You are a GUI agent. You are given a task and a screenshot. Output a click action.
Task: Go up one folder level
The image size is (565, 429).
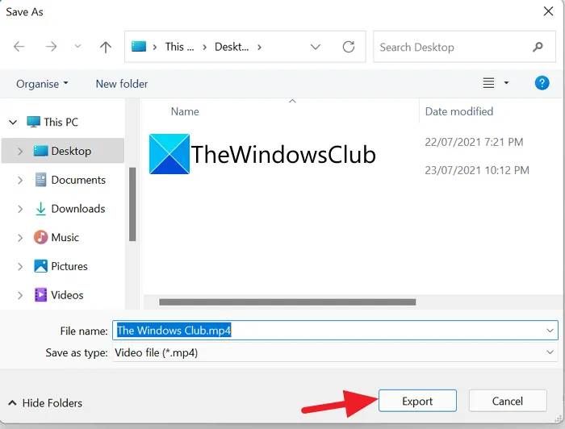[x=105, y=47]
